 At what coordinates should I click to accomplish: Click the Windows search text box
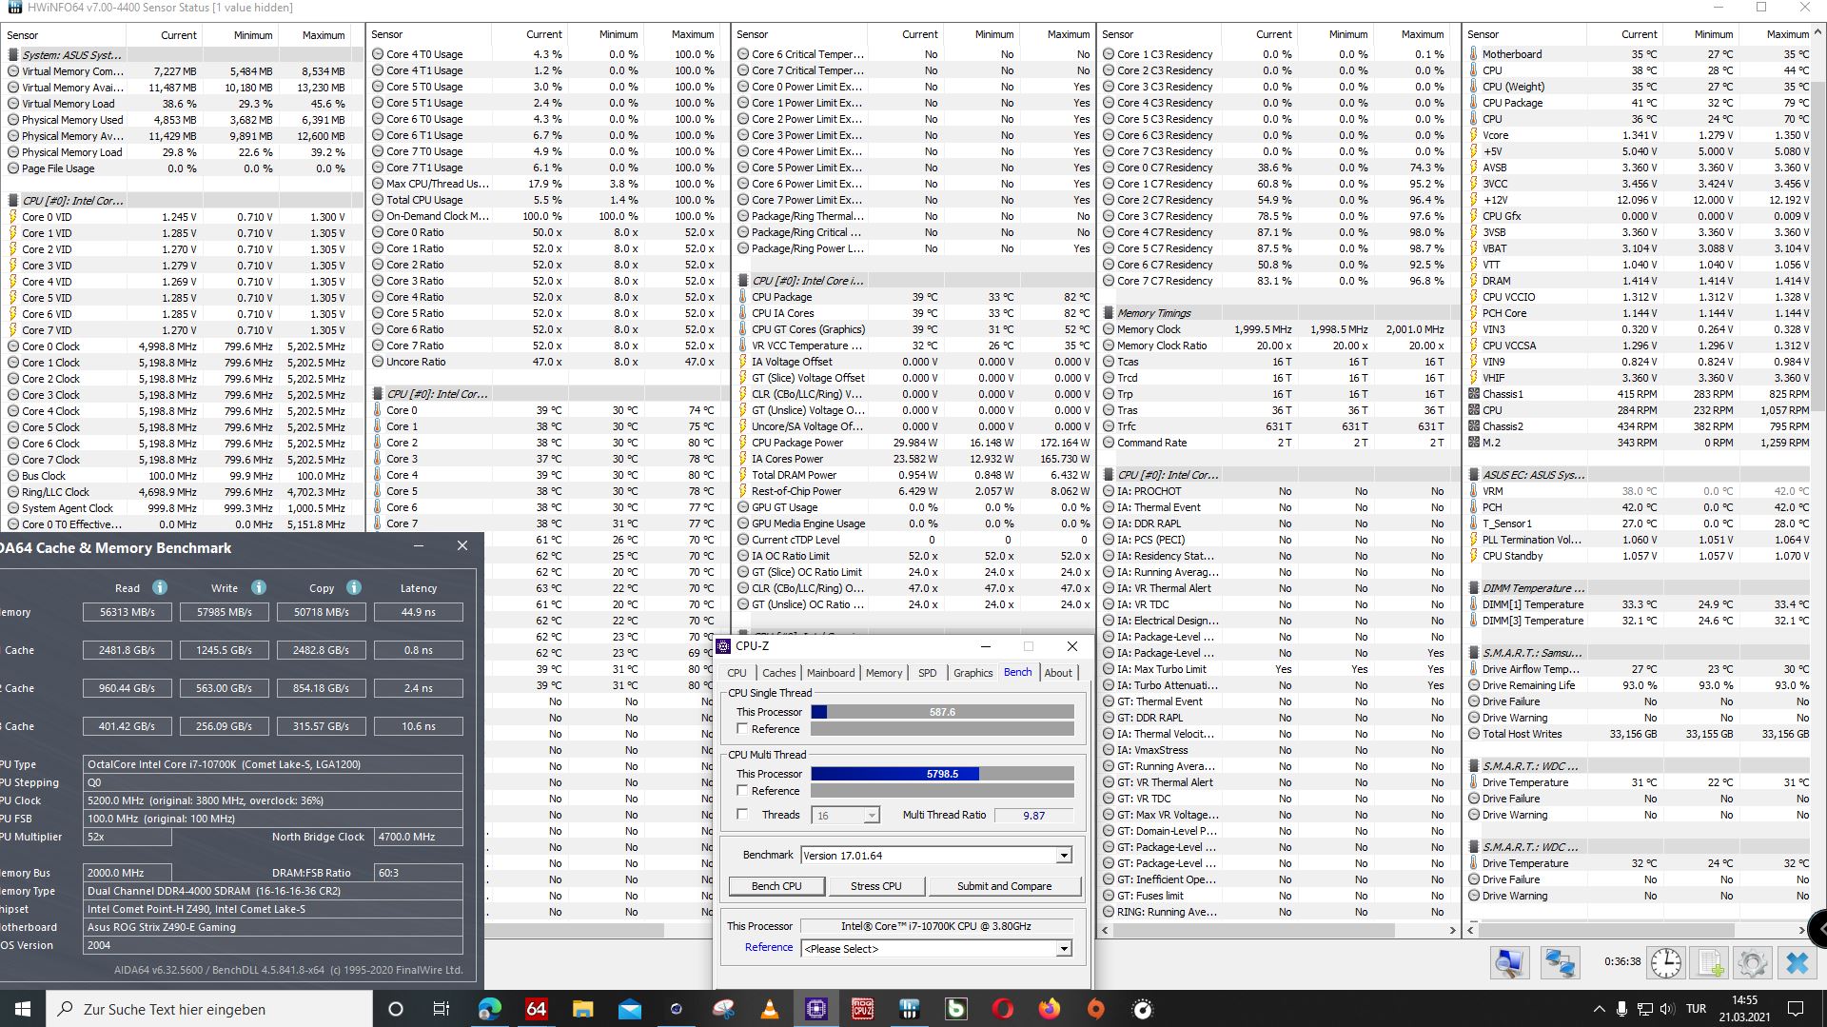(209, 1009)
